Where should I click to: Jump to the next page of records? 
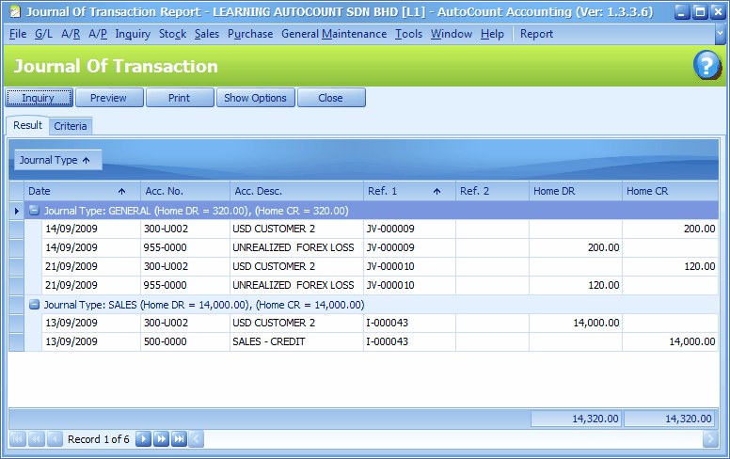[161, 439]
